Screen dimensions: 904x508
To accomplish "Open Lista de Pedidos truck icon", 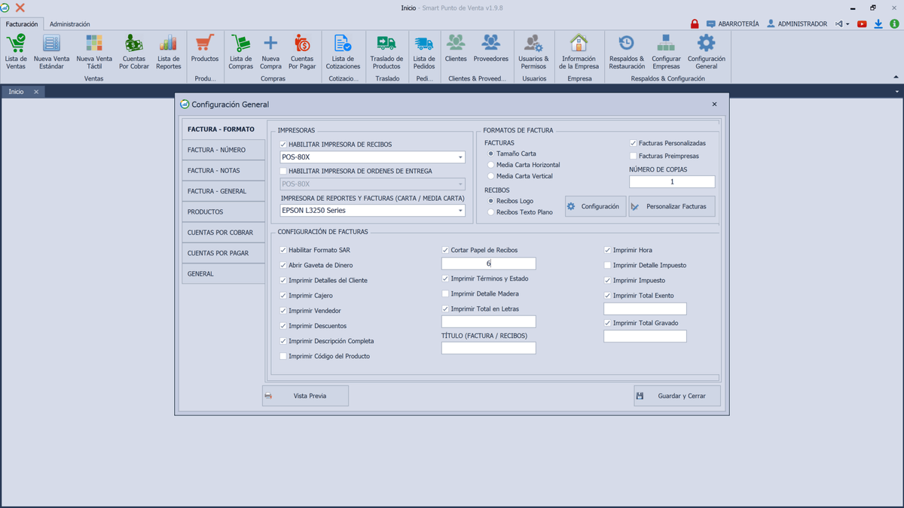I will coord(424,52).
